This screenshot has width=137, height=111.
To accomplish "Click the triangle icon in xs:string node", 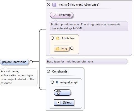I will 54,15.
